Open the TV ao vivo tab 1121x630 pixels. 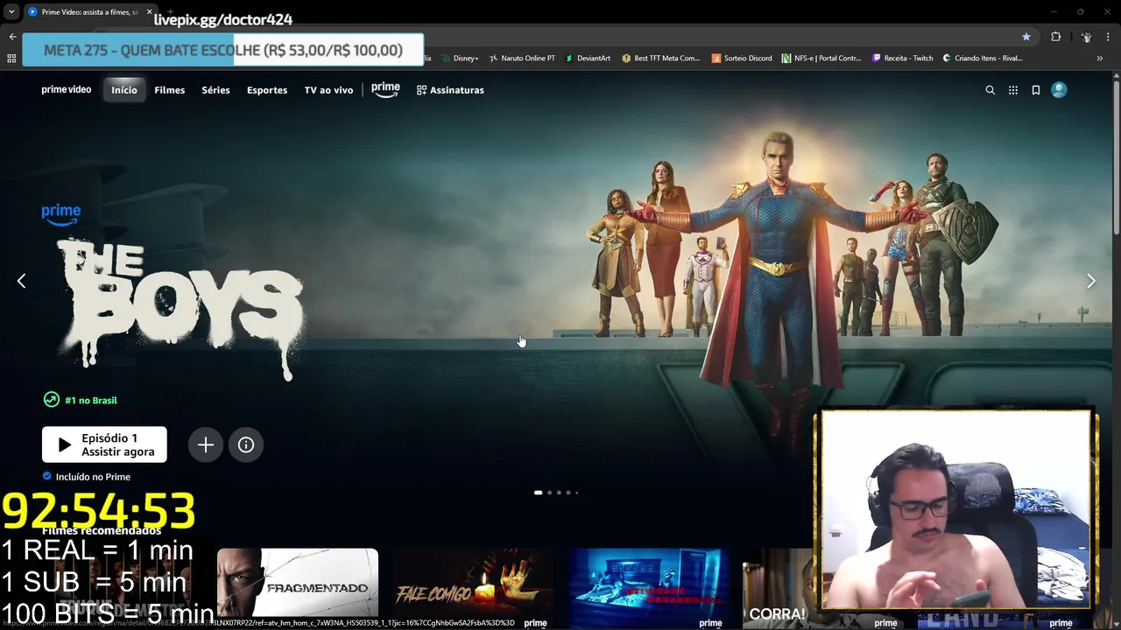pos(328,90)
